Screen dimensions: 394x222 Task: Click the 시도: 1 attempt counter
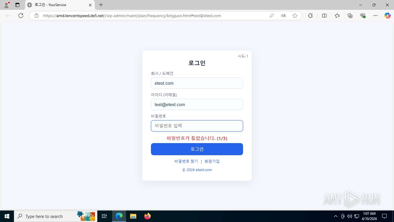(243, 56)
